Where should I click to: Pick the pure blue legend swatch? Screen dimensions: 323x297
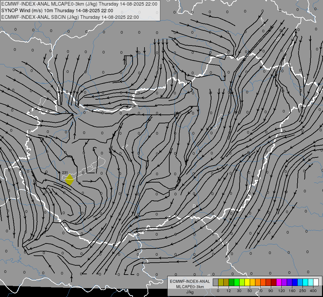(x=295, y=282)
